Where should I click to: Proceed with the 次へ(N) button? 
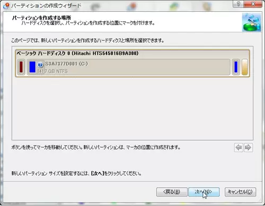tap(204, 192)
